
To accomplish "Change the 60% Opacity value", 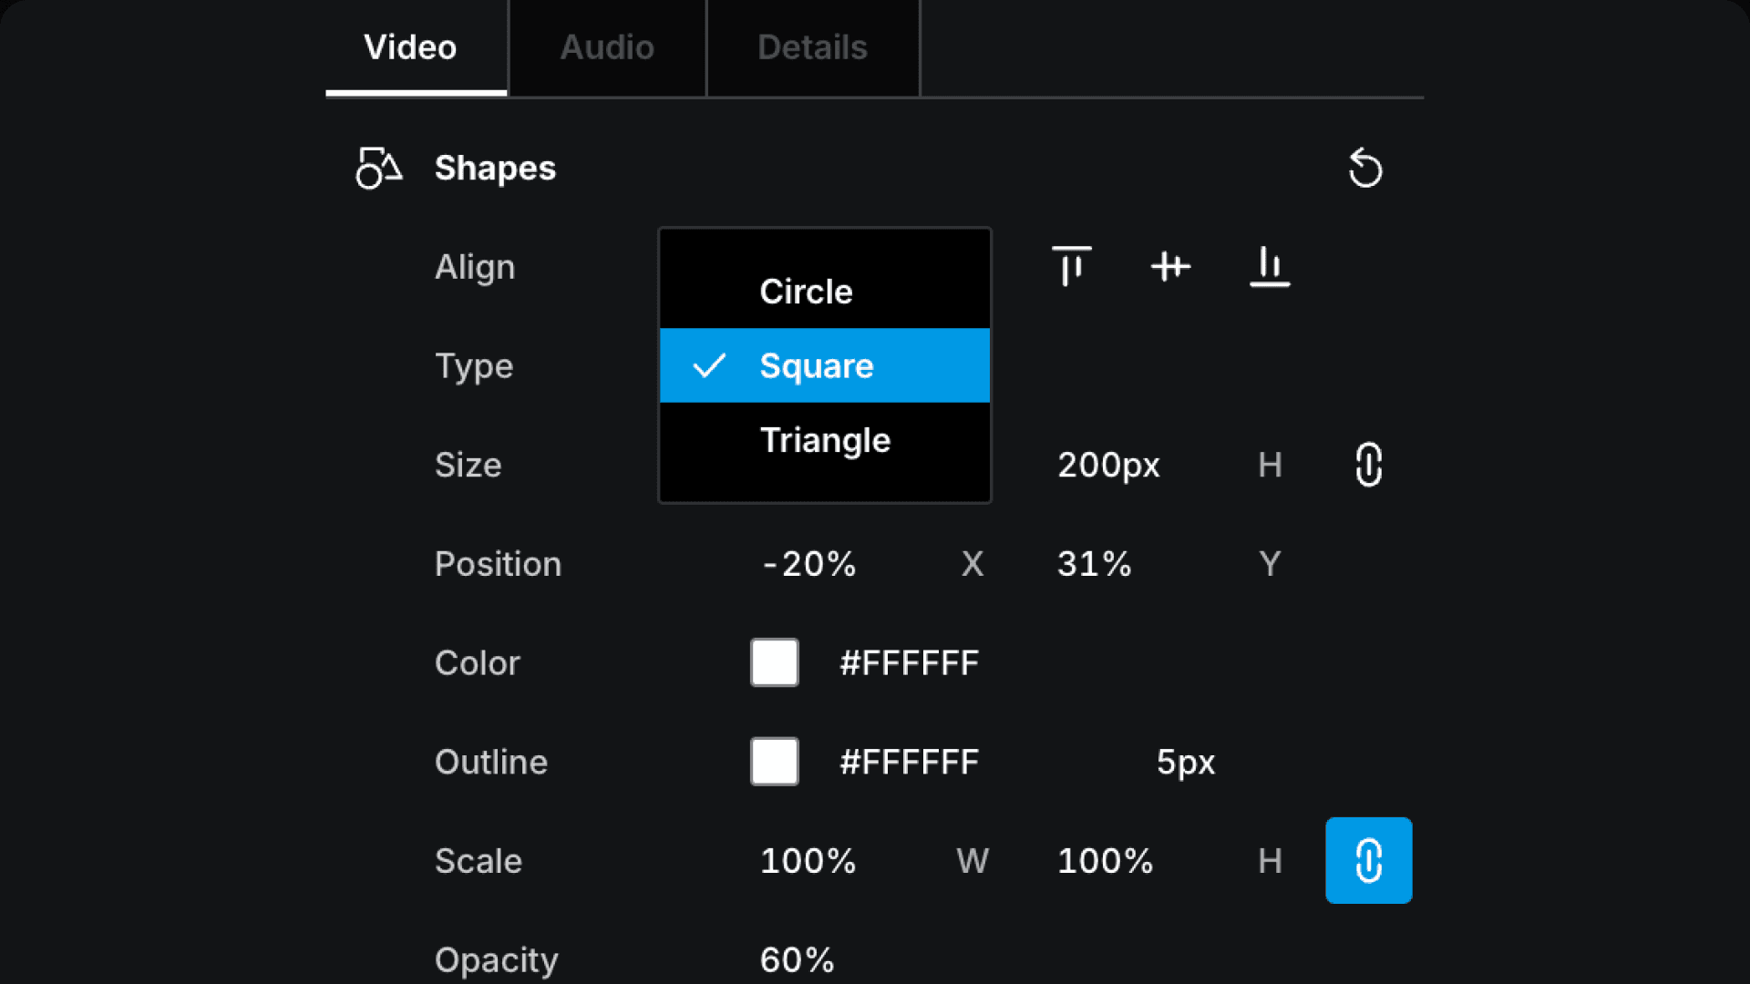I will coord(798,959).
